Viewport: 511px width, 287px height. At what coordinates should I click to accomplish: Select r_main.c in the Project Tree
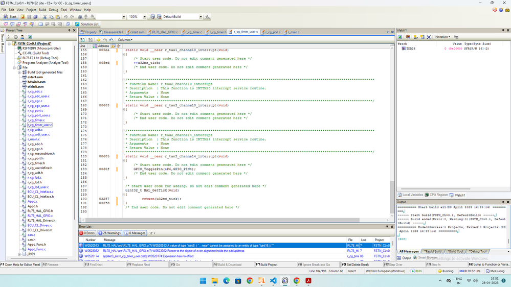click(34, 139)
